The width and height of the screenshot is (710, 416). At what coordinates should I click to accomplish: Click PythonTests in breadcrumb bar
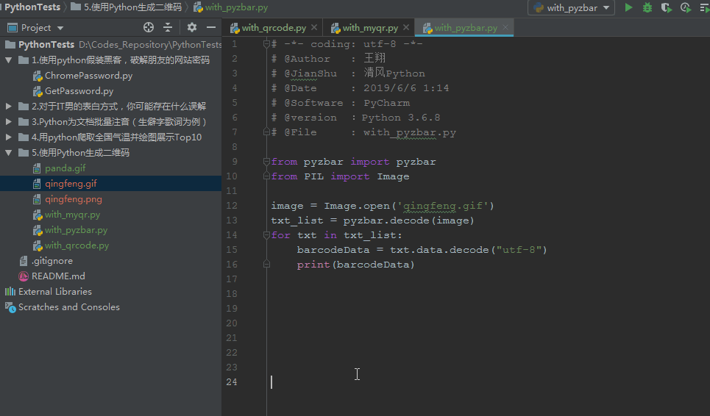click(x=32, y=7)
